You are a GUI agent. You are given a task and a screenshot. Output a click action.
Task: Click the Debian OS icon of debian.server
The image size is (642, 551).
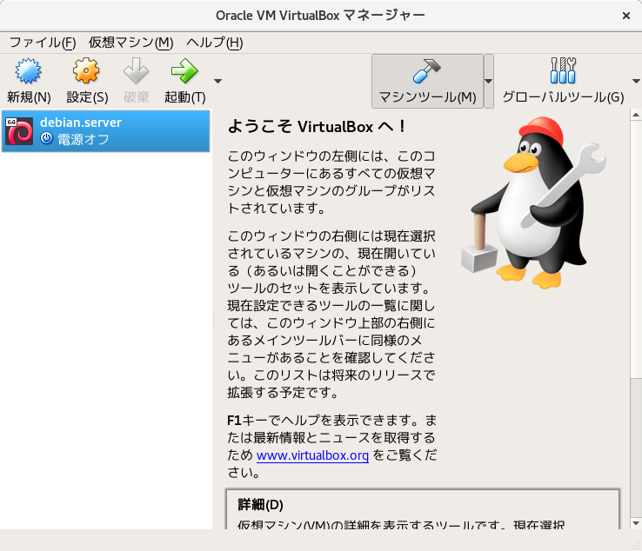(x=19, y=131)
